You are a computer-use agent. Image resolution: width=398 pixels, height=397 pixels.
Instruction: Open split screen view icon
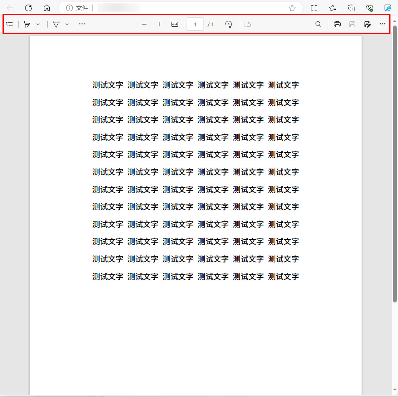point(314,8)
